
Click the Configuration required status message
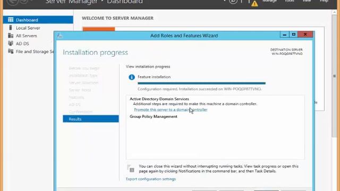click(x=200, y=89)
